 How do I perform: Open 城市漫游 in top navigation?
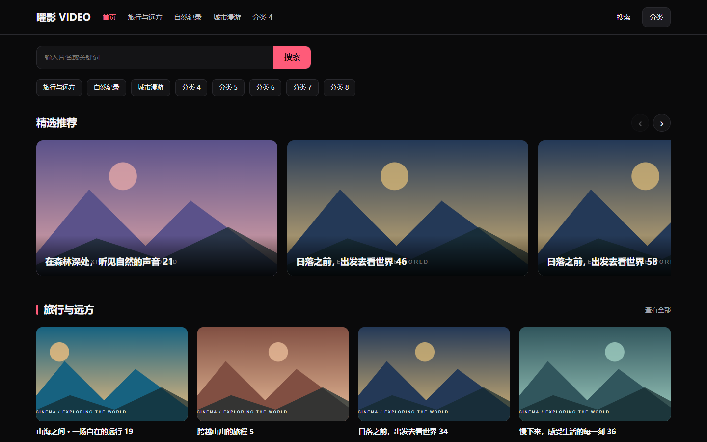[227, 17]
